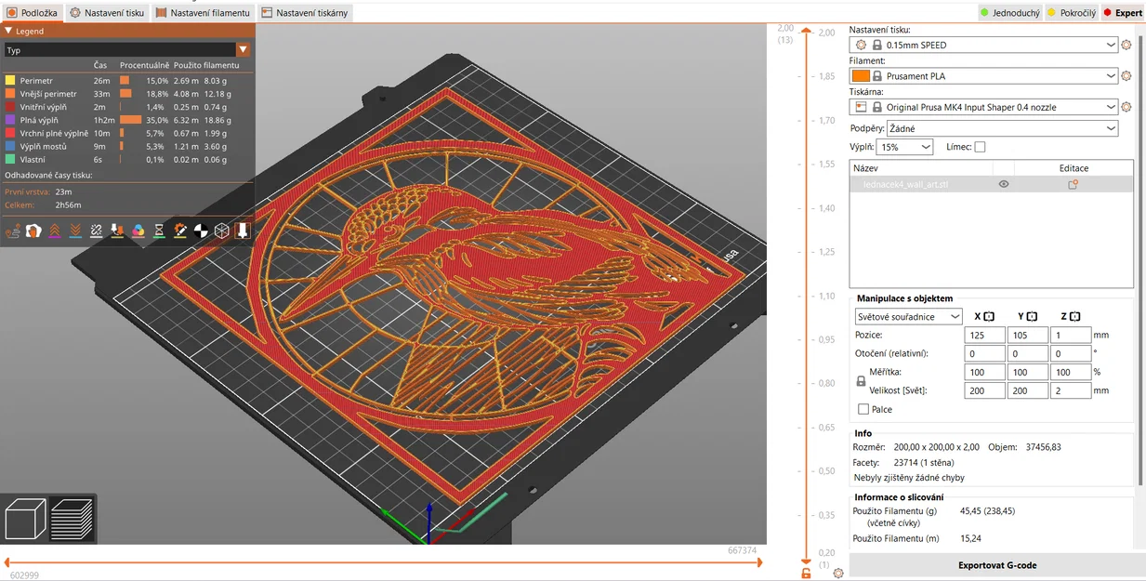Click Exportovat G-code button
The height and width of the screenshot is (581, 1146).
(x=997, y=565)
